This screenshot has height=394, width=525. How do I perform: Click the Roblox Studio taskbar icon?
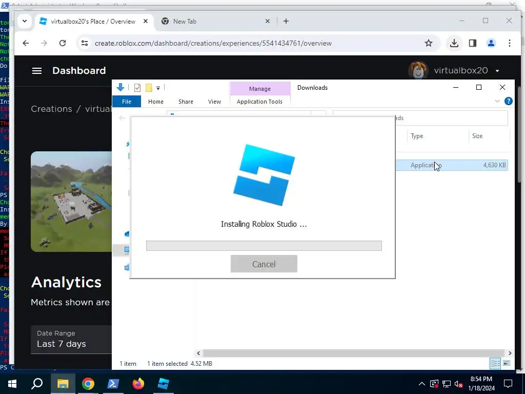[x=164, y=384]
